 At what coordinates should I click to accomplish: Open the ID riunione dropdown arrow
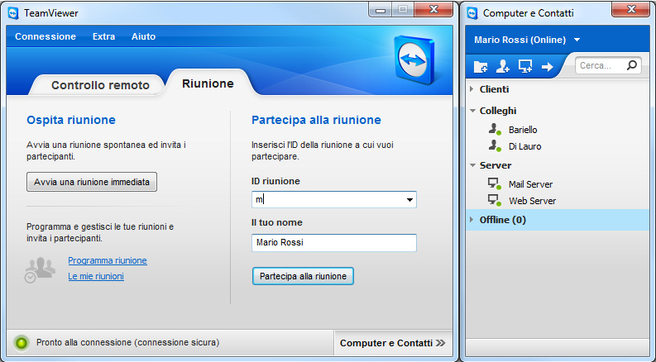[409, 200]
